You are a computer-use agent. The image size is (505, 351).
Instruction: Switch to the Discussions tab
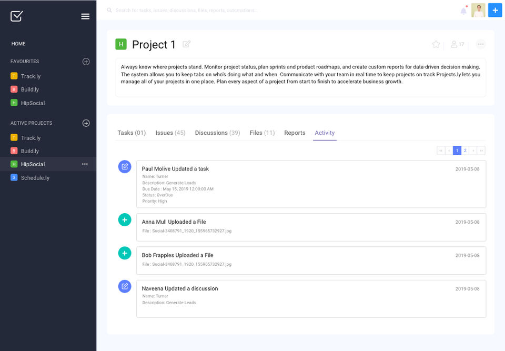pos(217,133)
